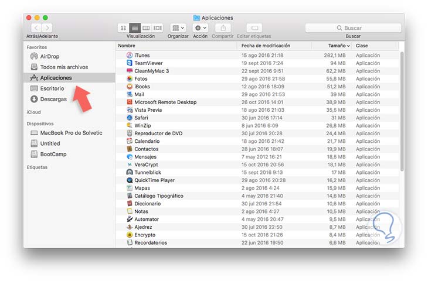The height and width of the screenshot is (281, 428).
Task: Switch to icon view mode
Action: 123,28
